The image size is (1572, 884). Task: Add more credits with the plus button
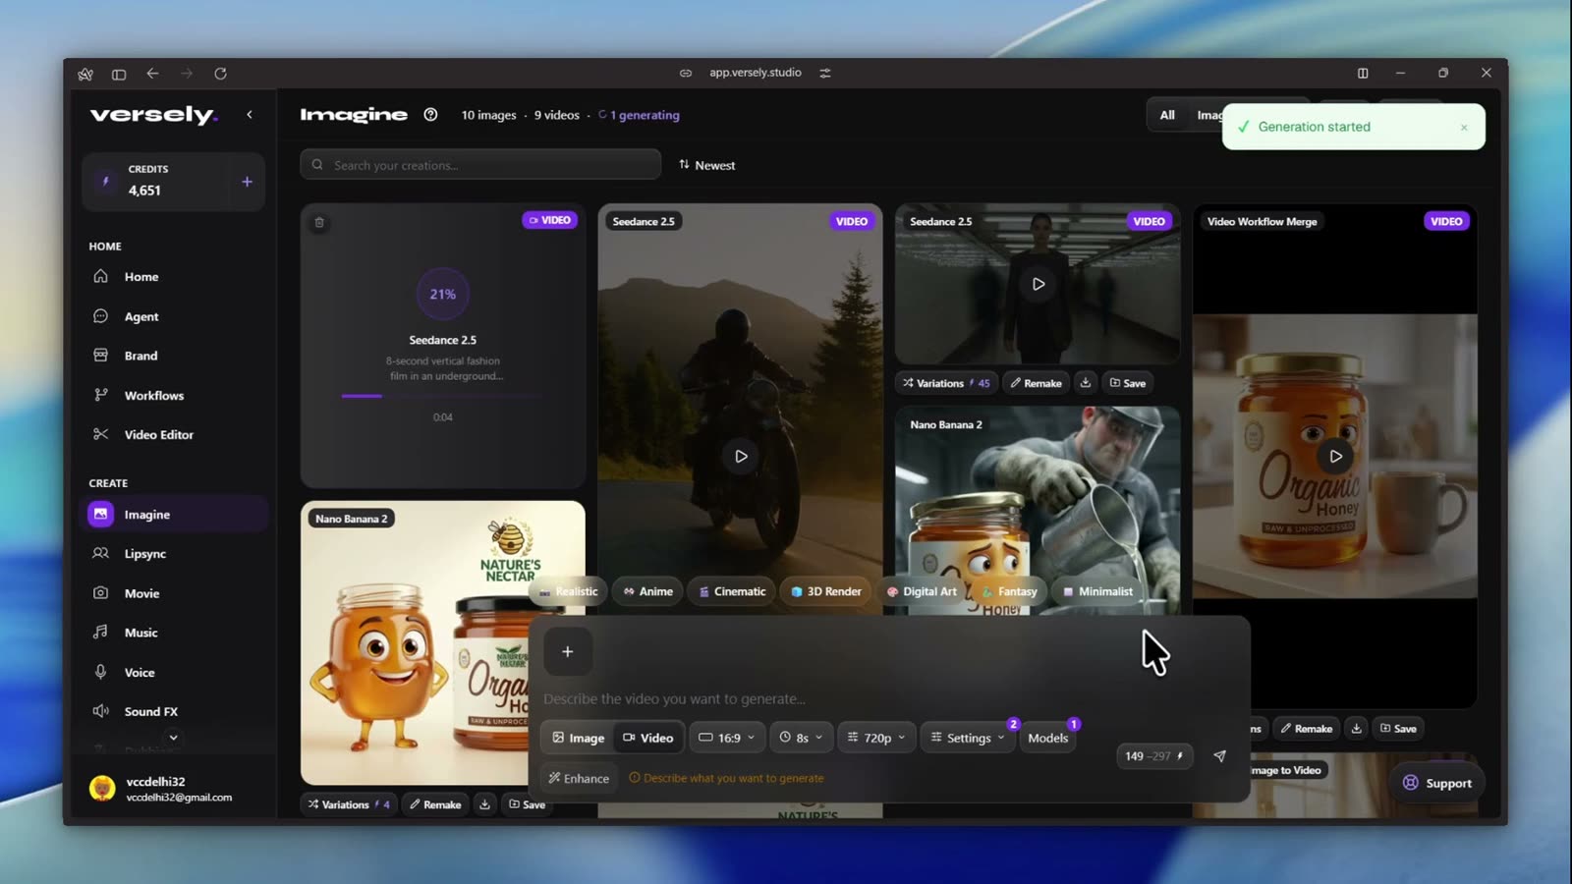(x=247, y=182)
